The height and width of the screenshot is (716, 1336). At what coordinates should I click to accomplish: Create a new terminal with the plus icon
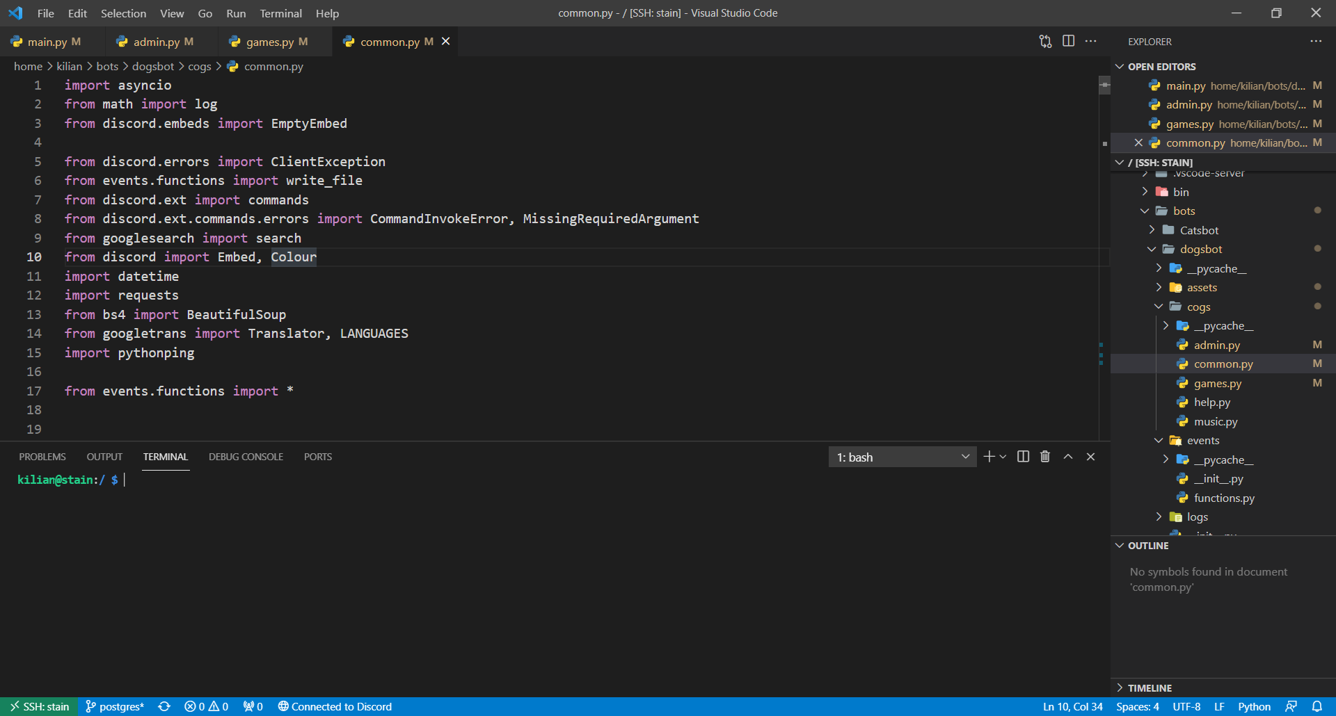989,457
